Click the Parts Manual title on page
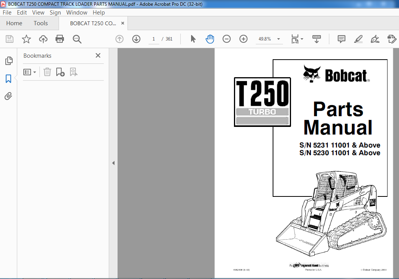399x279 pixels. [338, 118]
